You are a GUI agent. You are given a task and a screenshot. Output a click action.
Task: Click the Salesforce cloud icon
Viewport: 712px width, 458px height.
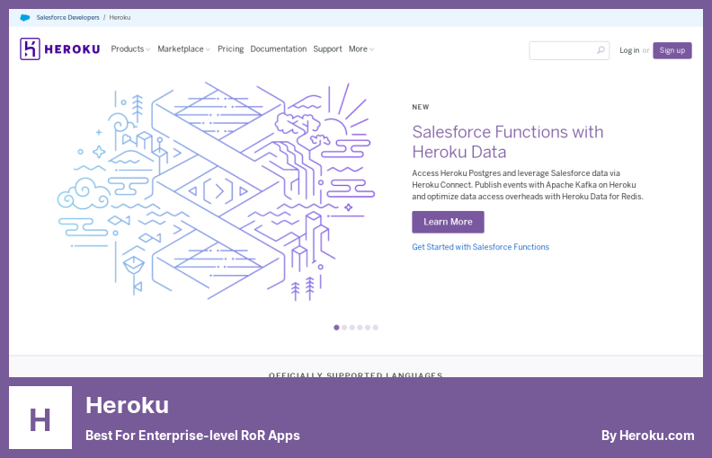pyautogui.click(x=25, y=17)
